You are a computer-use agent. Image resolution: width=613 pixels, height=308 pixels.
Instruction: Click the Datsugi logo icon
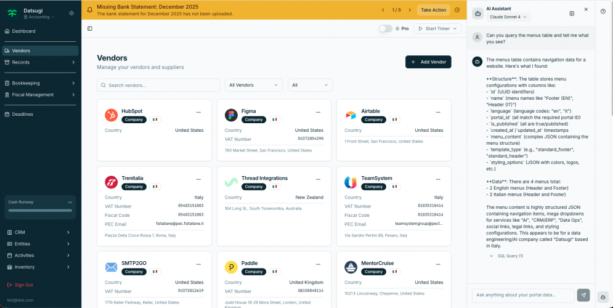[12, 14]
